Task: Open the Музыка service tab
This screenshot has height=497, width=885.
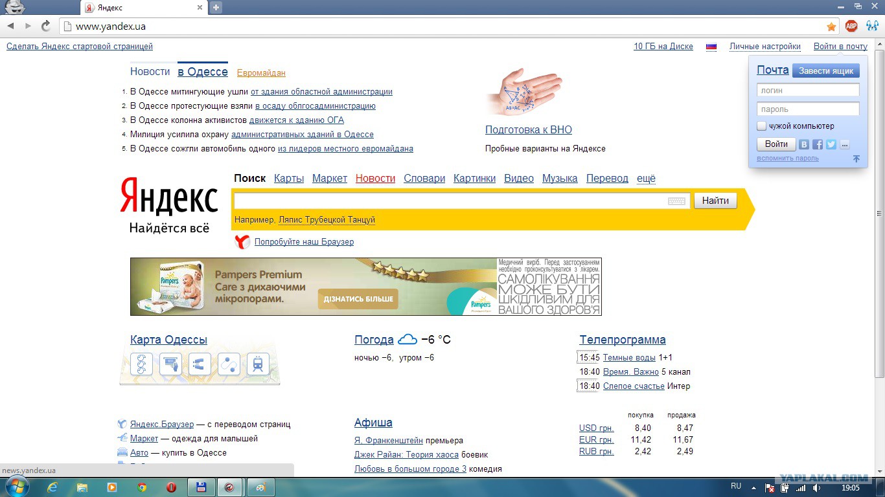Action: 560,179
